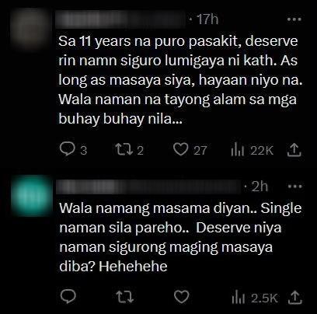Viewport: 317px width, 314px height.
Task: Open more options on the 17h tweet
Action: pyautogui.click(x=295, y=19)
